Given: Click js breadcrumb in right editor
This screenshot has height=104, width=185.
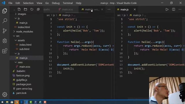Looking at the screenshot, I should pos(125,15).
